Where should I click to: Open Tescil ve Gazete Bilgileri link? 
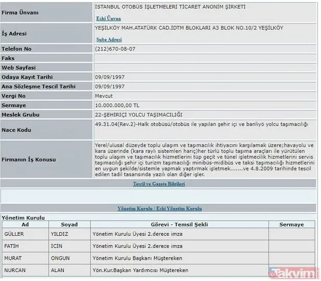[158, 184]
